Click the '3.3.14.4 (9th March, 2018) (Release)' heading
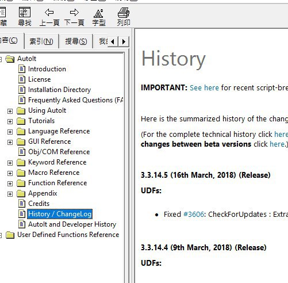 [x=203, y=247]
